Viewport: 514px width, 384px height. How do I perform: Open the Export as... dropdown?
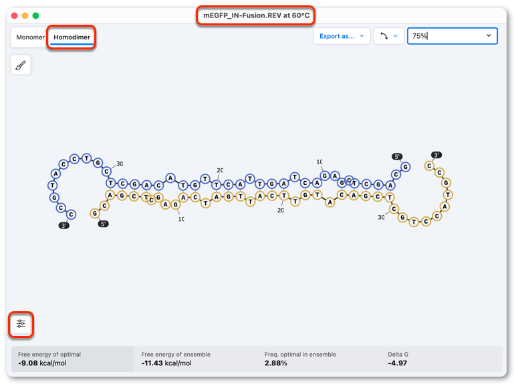[342, 36]
